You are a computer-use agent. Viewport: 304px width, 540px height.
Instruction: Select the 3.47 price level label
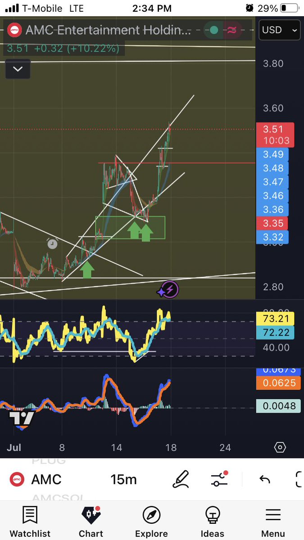[272, 182]
